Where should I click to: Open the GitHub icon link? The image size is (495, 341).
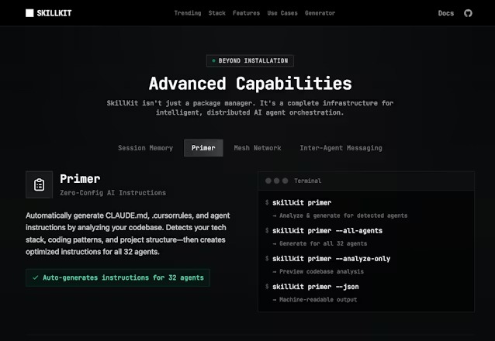(468, 13)
